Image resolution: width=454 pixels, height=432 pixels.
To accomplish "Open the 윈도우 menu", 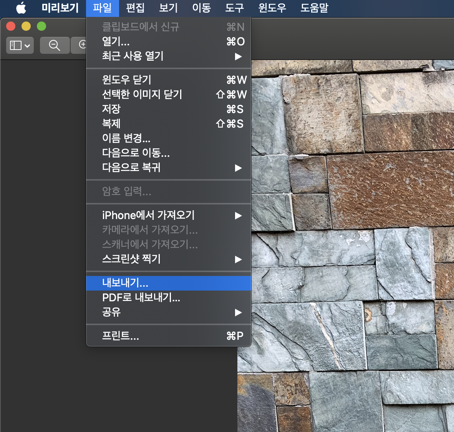I will point(272,8).
